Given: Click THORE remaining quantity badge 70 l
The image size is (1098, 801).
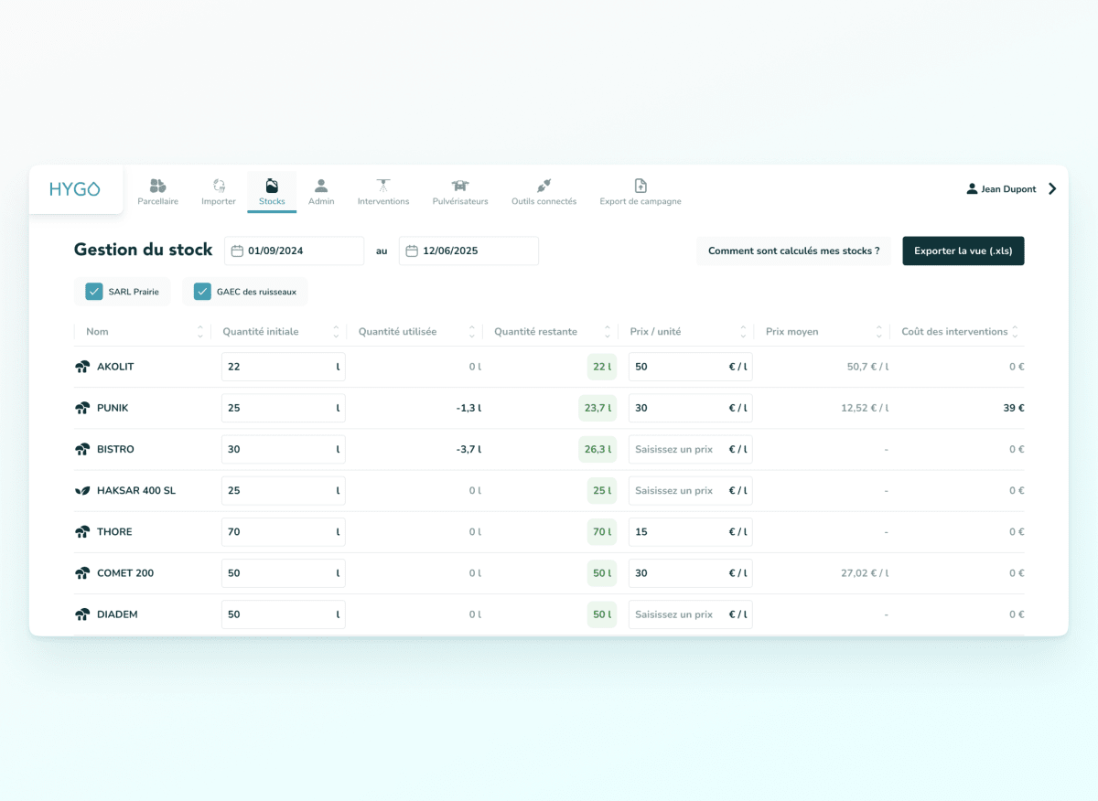Looking at the screenshot, I should 602,531.
